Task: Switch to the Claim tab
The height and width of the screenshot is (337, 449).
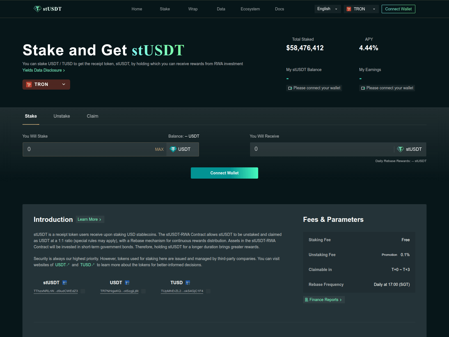Action: pos(93,116)
